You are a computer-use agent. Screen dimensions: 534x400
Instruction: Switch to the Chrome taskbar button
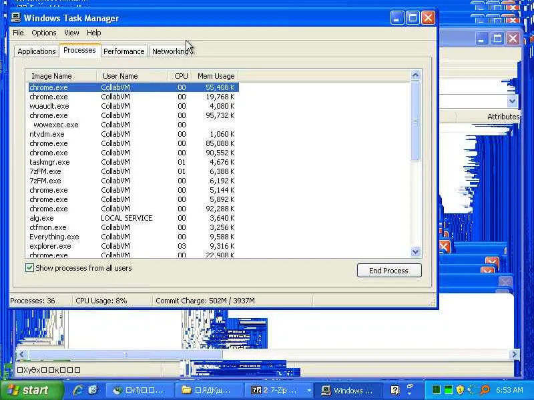(140, 390)
